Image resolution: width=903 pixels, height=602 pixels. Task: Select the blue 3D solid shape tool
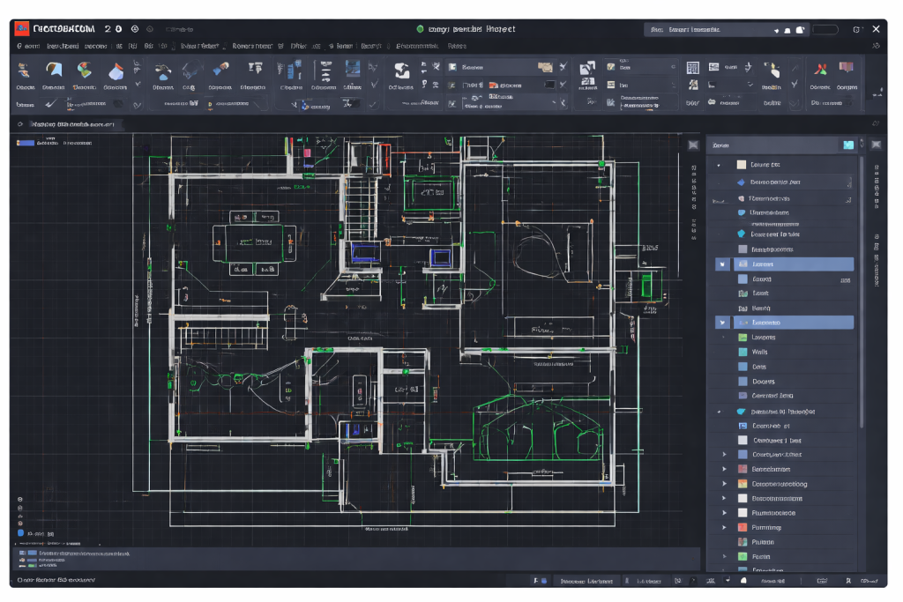[115, 71]
